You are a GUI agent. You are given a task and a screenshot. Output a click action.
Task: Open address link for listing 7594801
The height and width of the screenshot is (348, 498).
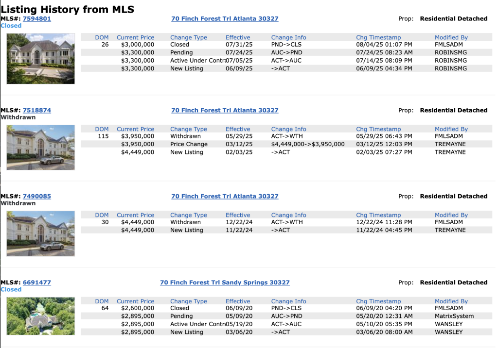[225, 19]
